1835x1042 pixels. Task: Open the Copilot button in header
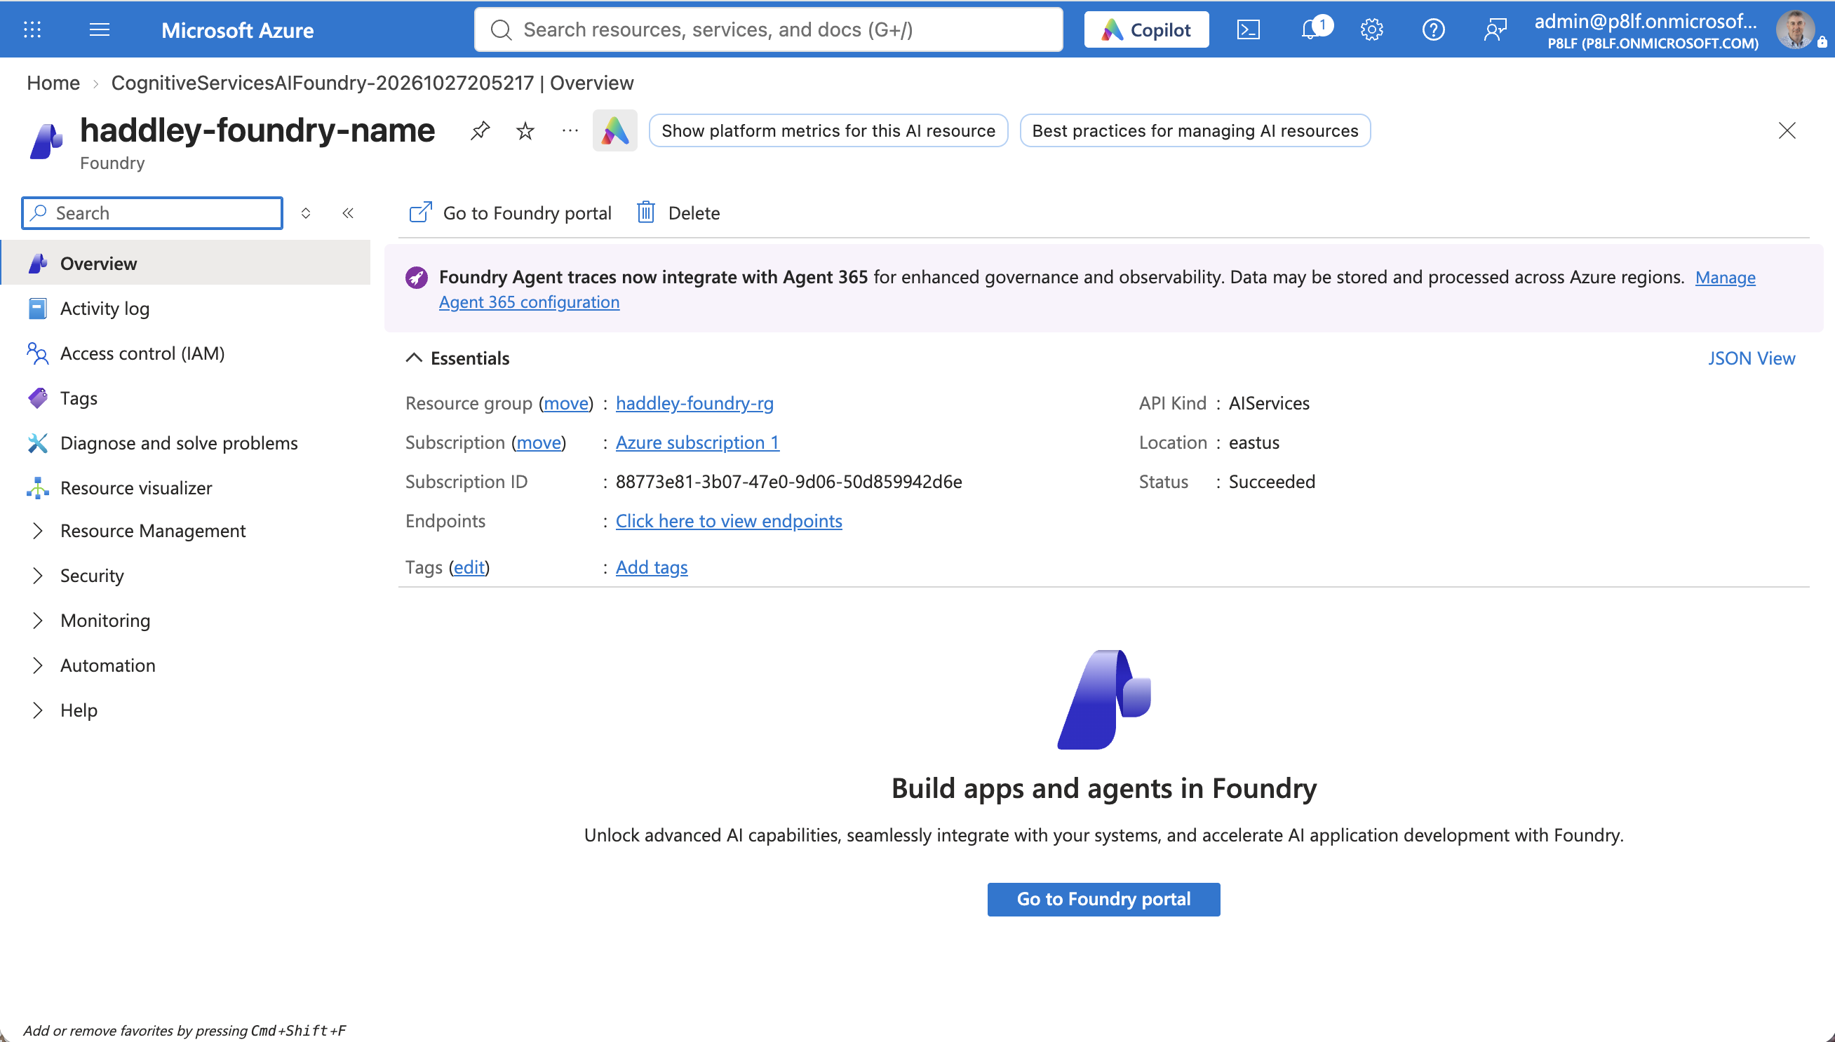coord(1145,29)
